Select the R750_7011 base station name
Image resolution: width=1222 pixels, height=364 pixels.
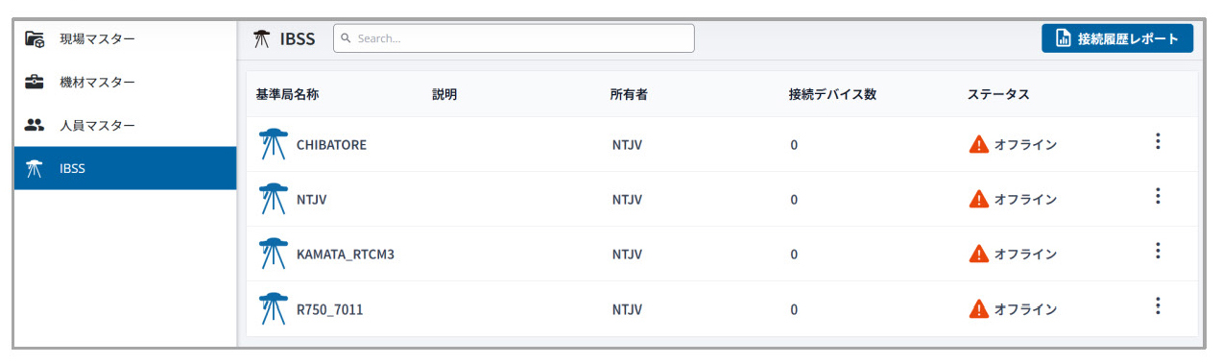coord(329,309)
